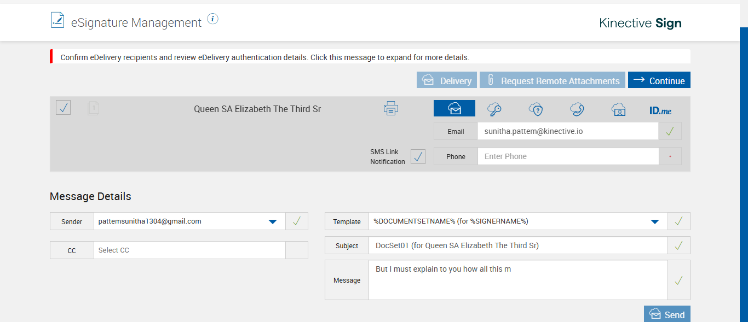
Task: Click the green checkmark beside Message field
Action: click(x=679, y=280)
